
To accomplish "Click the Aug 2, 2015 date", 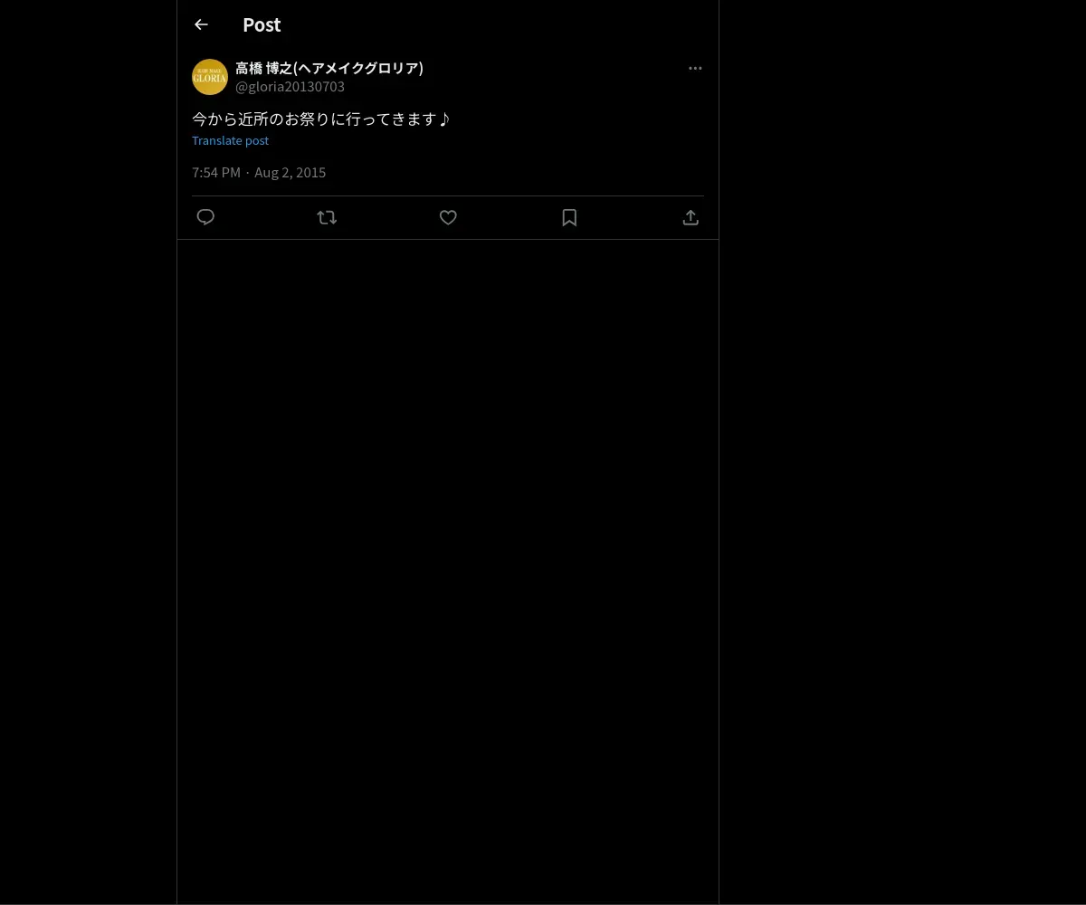I will (290, 172).
